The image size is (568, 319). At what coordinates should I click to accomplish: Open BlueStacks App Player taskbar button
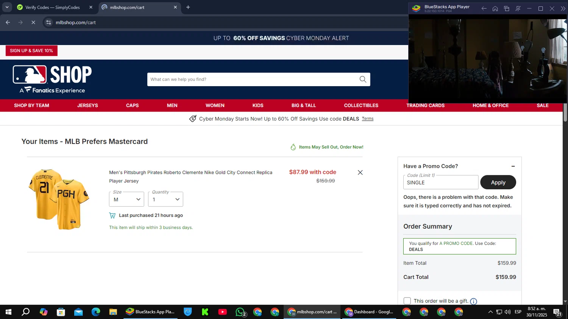click(x=150, y=312)
